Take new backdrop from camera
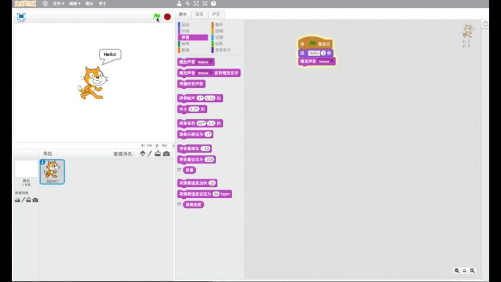The width and height of the screenshot is (501, 282). 35,200
